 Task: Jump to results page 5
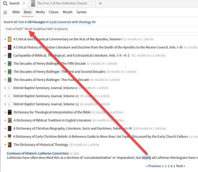[174, 166]
